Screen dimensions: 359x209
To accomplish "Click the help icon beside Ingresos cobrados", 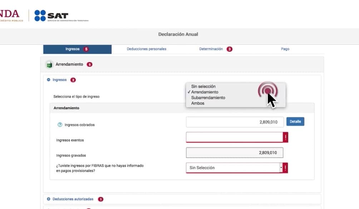I will (x=60, y=125).
